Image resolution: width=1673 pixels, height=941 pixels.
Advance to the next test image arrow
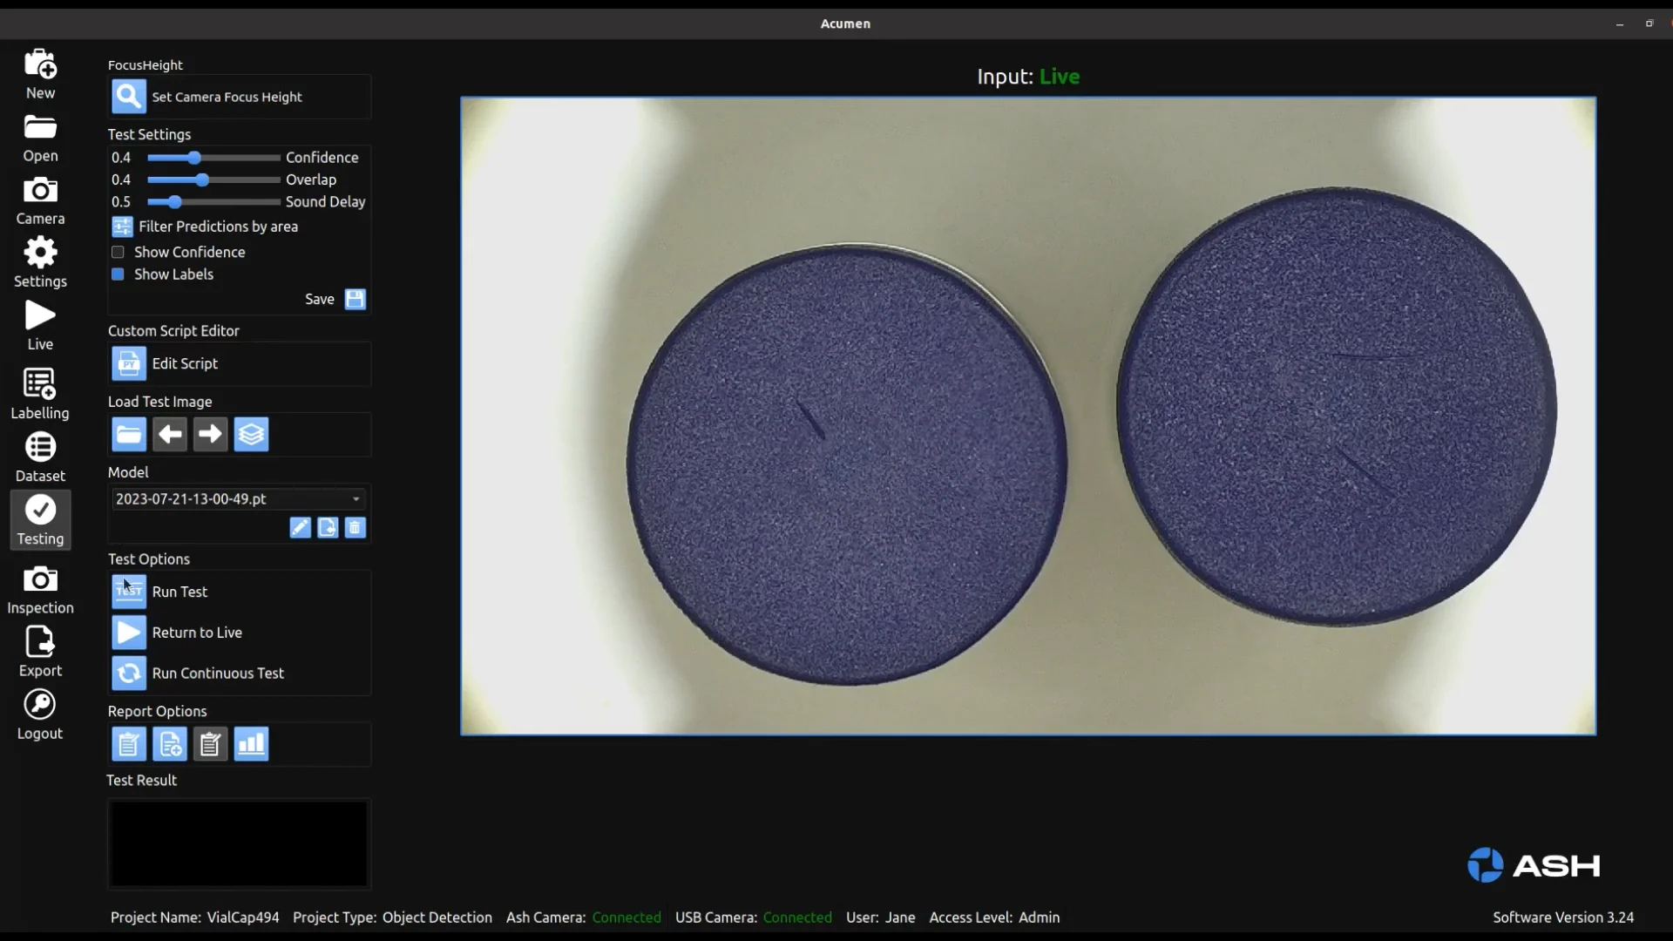click(x=209, y=434)
